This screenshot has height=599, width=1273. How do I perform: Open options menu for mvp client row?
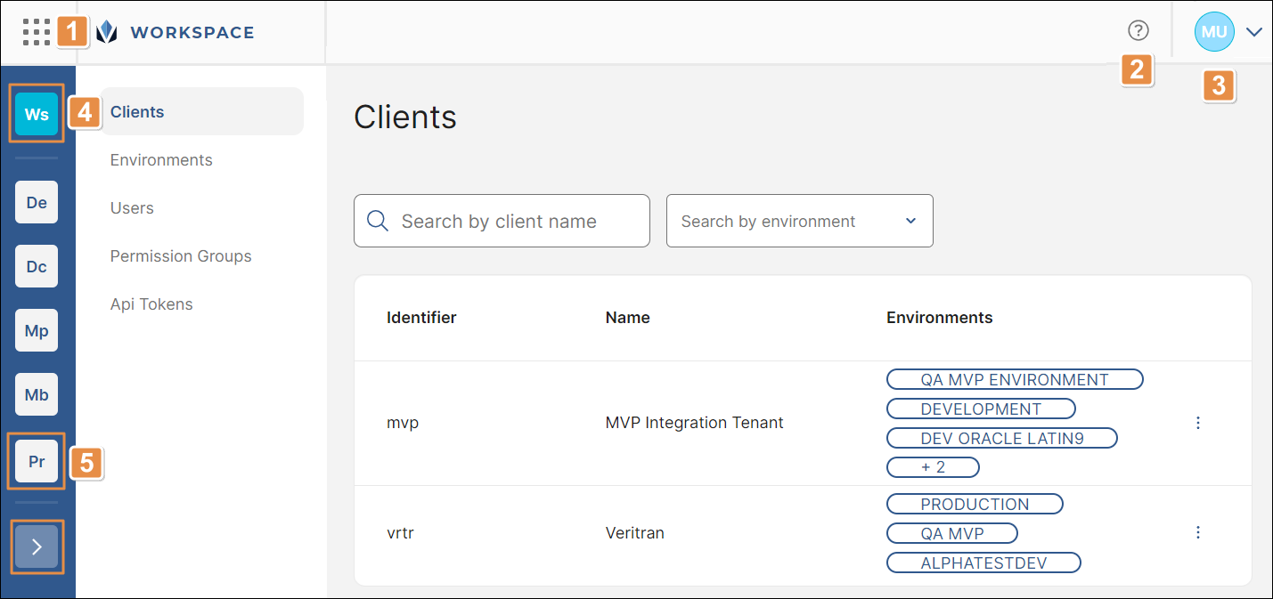click(1197, 423)
